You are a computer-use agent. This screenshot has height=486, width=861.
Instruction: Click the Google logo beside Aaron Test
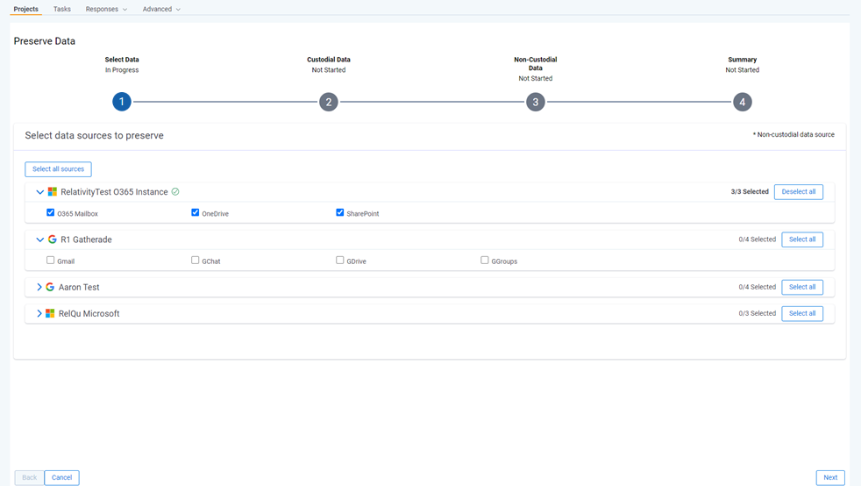[50, 287]
